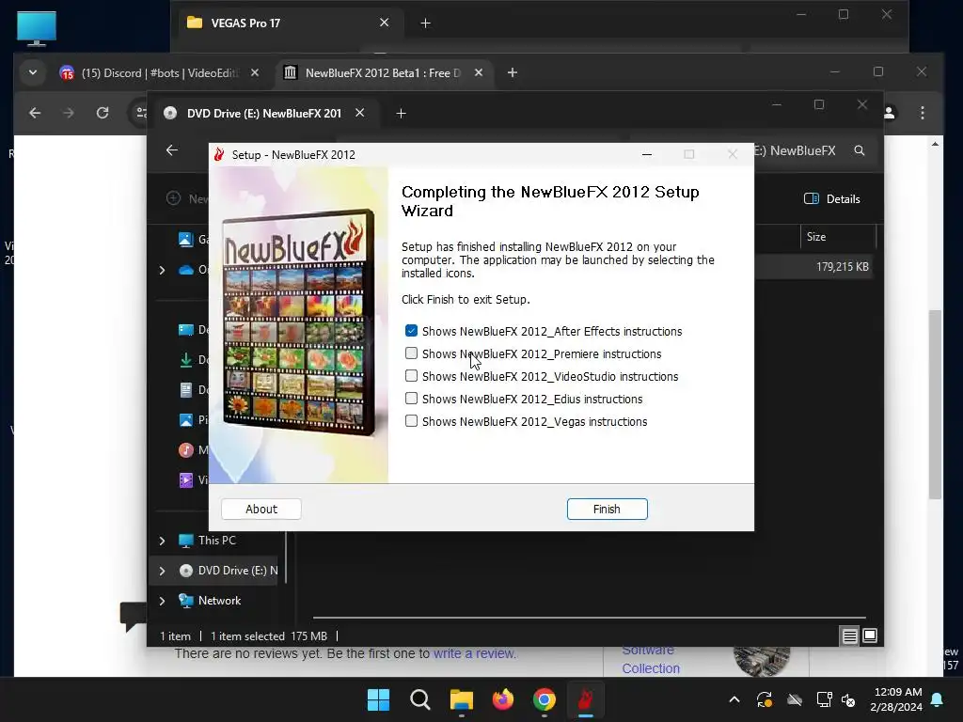This screenshot has height=722, width=963.
Task: Expand the Network tree node
Action: [x=162, y=601]
